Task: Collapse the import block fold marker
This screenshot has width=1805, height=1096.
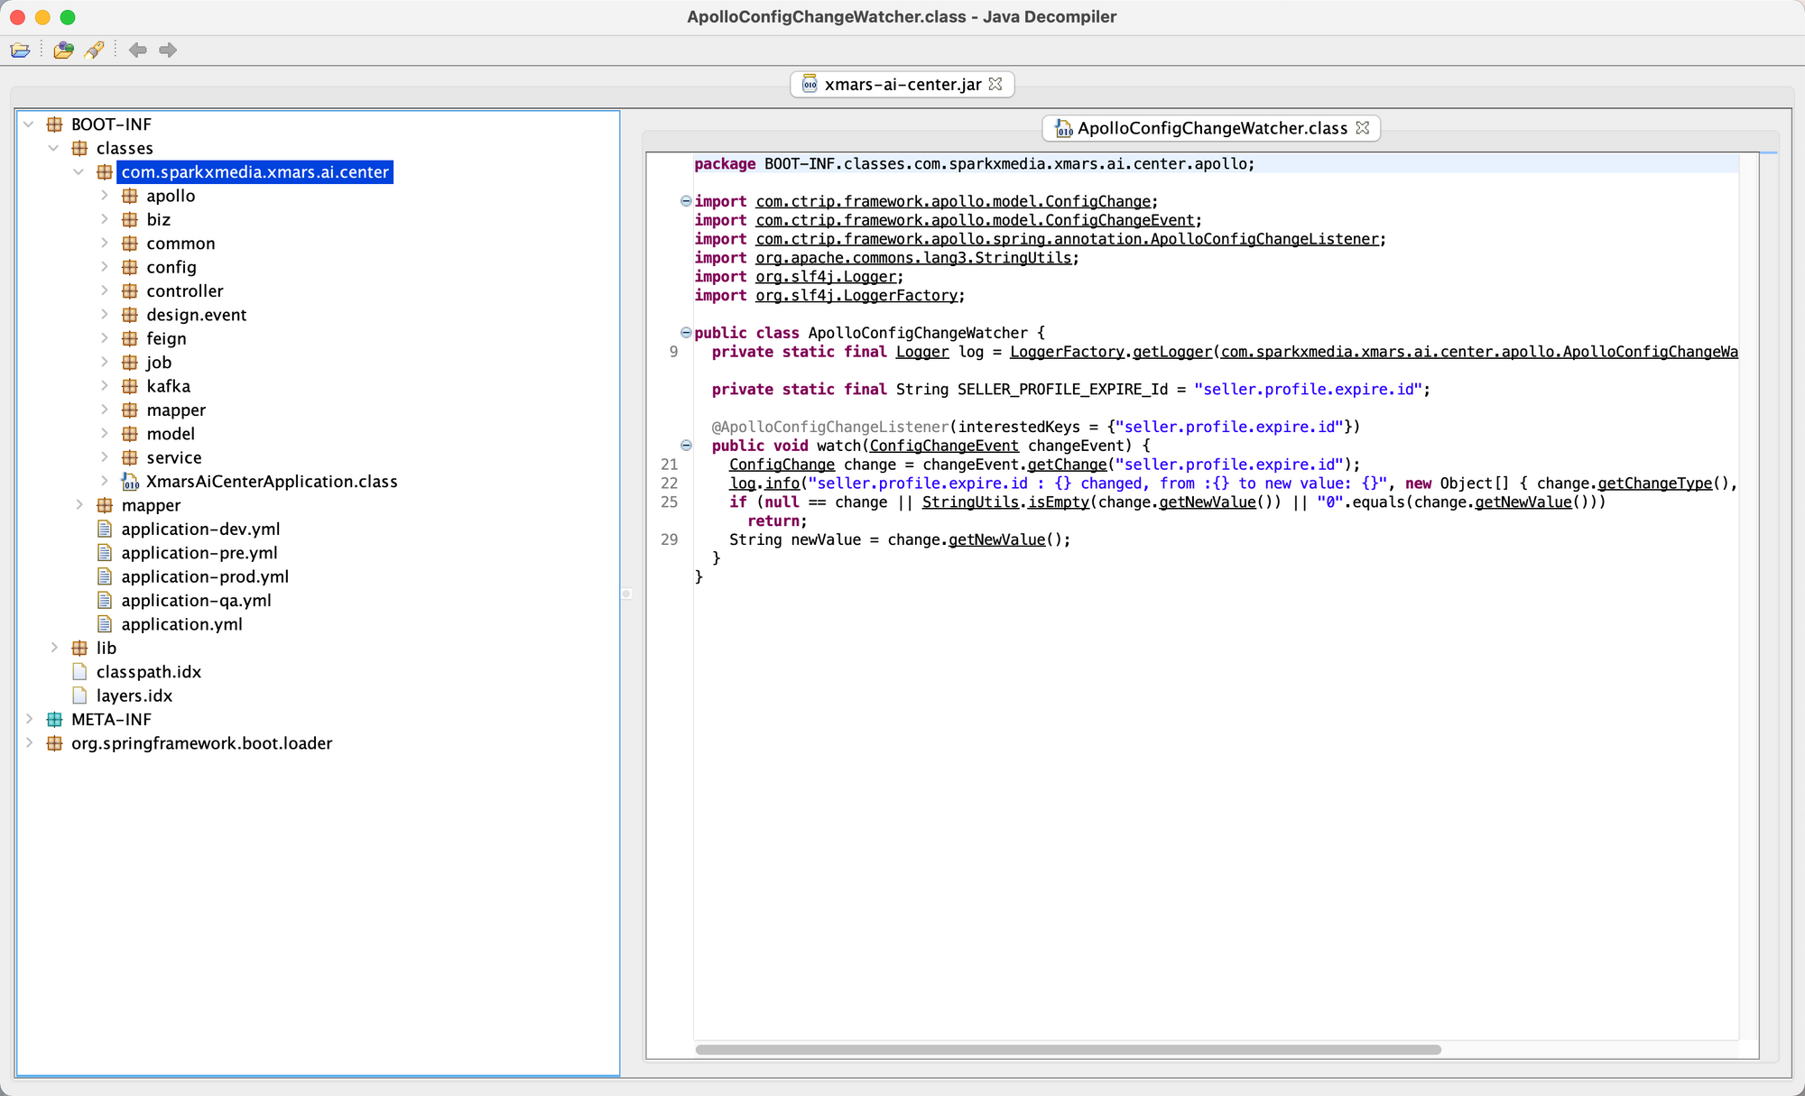Action: 686,201
